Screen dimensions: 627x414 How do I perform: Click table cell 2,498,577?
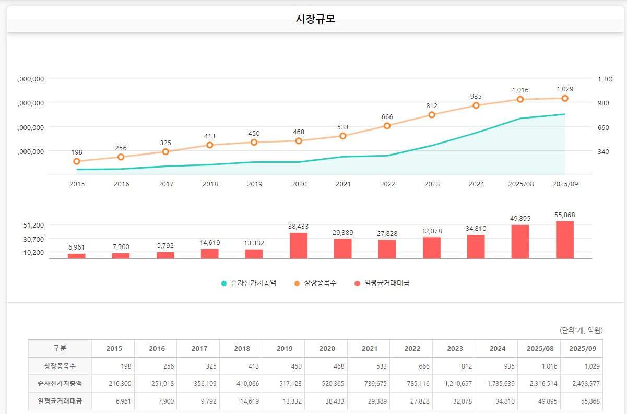[x=582, y=384]
